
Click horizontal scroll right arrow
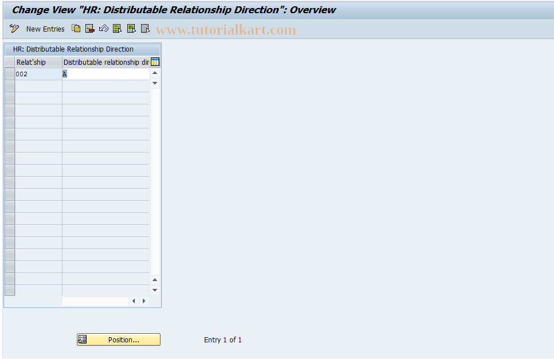pyautogui.click(x=144, y=301)
